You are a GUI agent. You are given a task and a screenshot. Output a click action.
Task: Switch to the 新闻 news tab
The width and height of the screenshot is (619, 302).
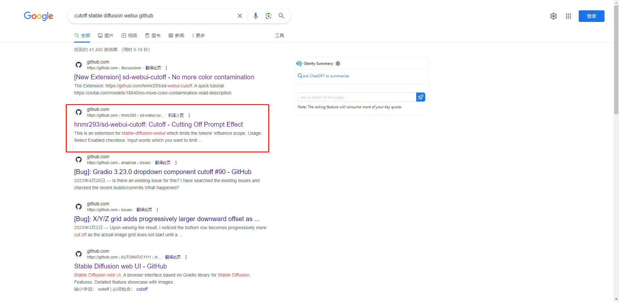[176, 35]
